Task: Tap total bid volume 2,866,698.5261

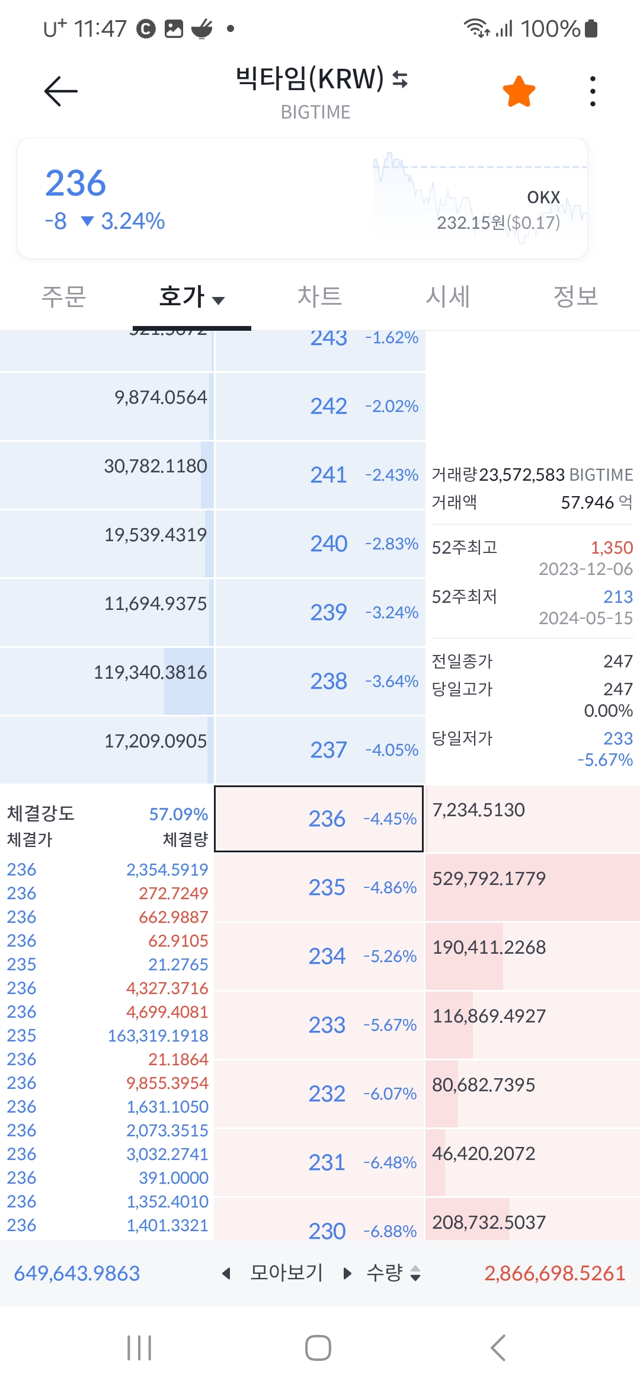Action: (555, 1273)
